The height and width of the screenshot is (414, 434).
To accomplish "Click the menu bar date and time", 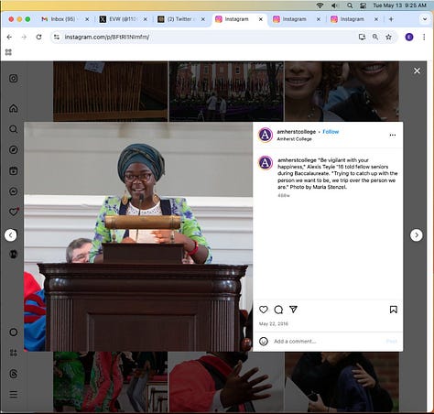I will point(399,5).
